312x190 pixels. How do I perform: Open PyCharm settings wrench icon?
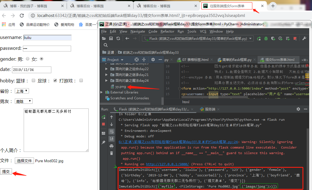click(304, 38)
